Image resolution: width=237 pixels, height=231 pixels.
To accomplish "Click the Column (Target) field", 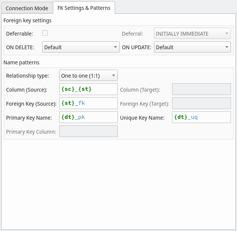I will (x=201, y=89).
